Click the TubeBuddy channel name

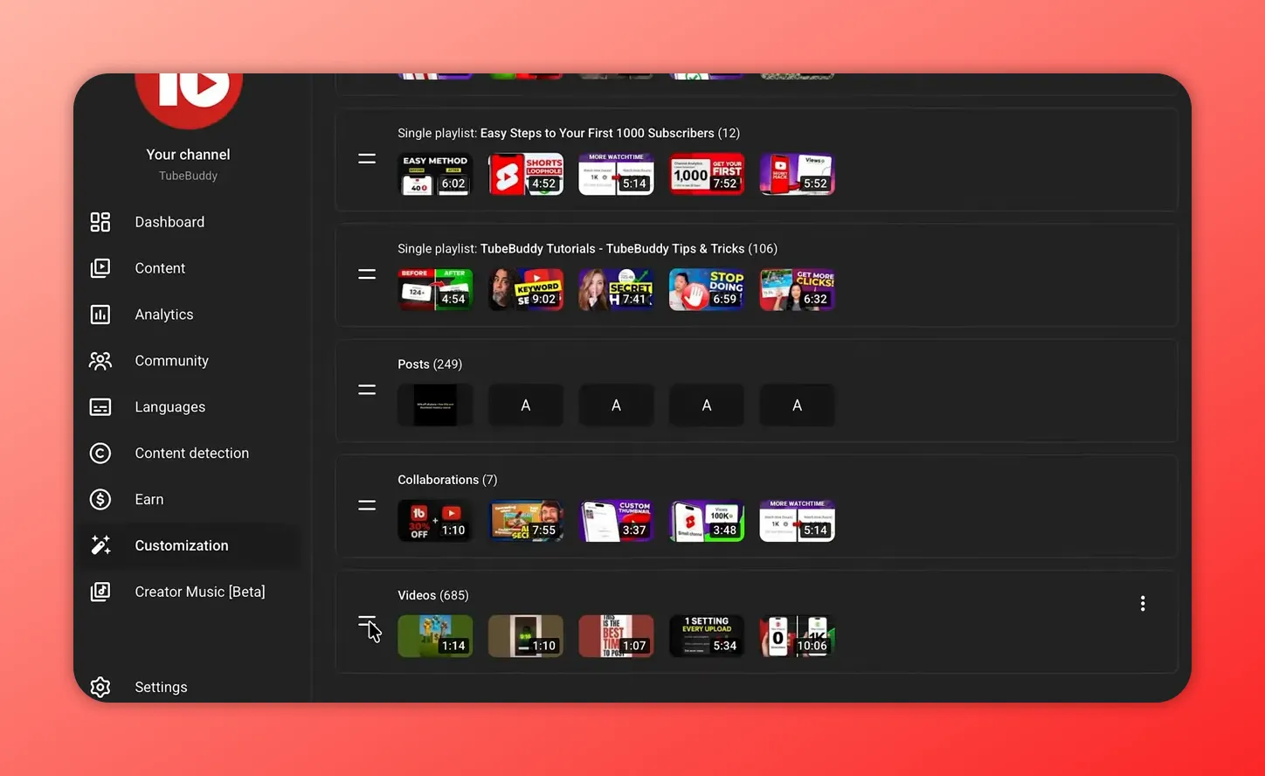click(x=188, y=176)
